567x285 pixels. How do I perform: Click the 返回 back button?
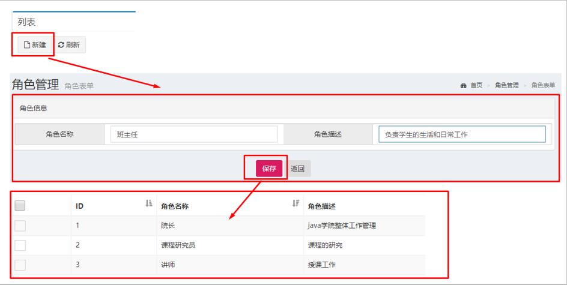(x=298, y=169)
